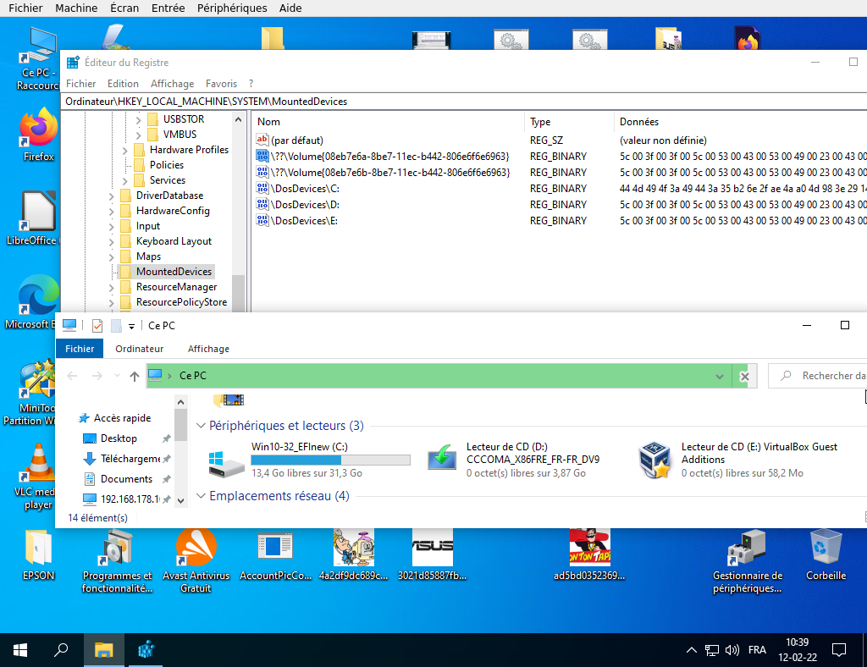Open Documents in the quick access pane

tap(126, 479)
